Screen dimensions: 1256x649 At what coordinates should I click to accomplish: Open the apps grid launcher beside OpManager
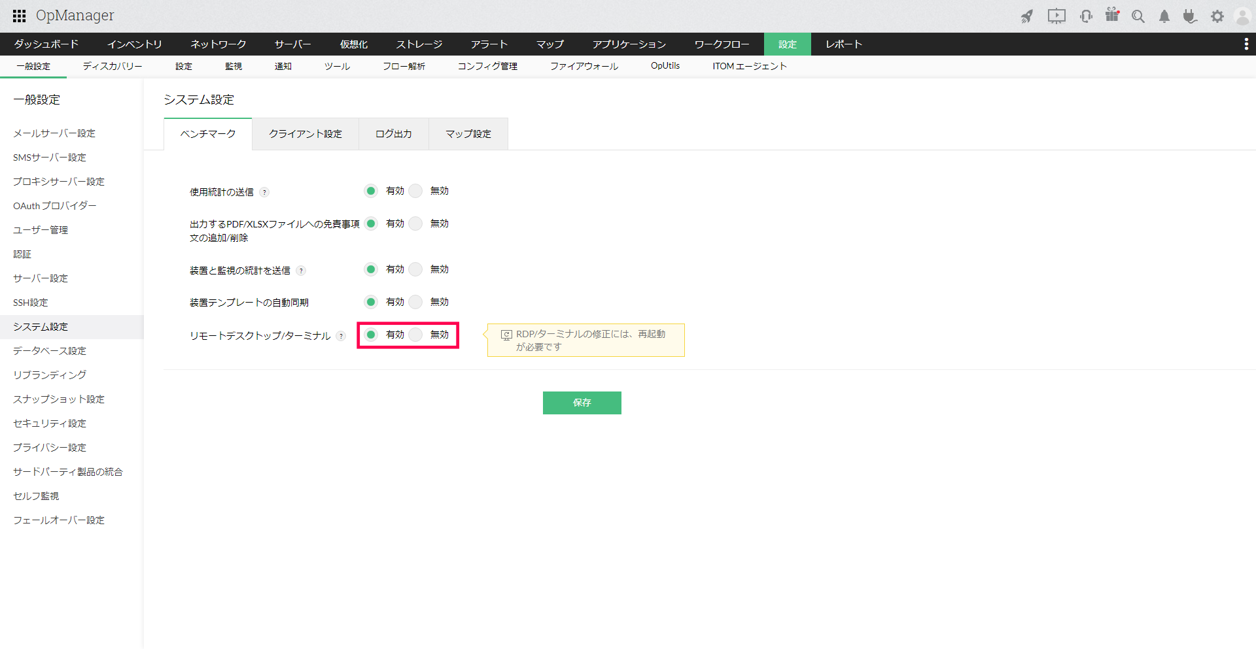20,16
